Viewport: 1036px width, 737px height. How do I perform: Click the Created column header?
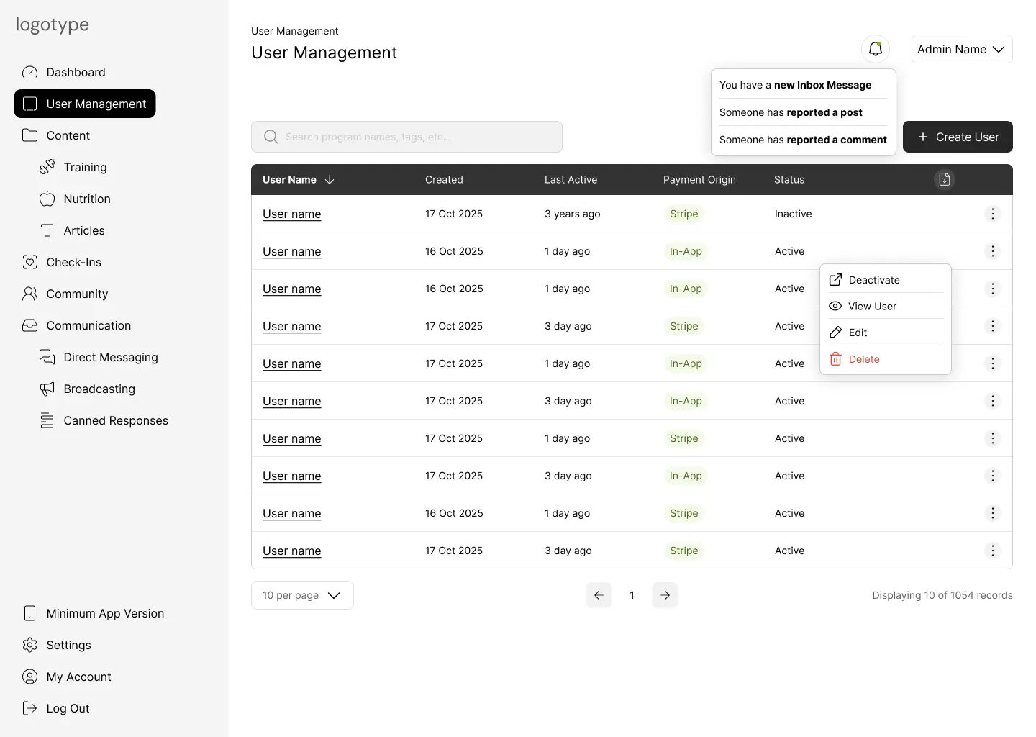click(x=444, y=180)
